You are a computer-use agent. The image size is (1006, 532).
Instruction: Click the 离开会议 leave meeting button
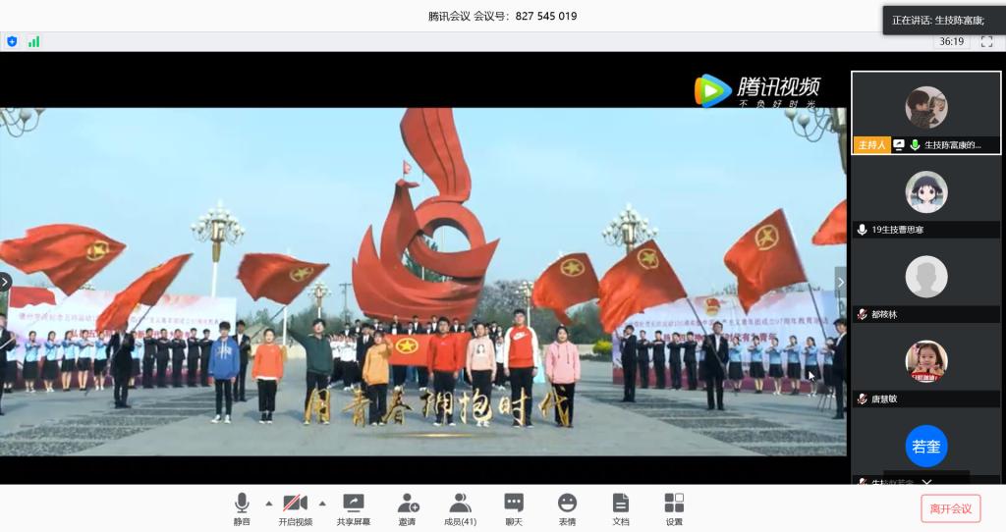coord(950,508)
